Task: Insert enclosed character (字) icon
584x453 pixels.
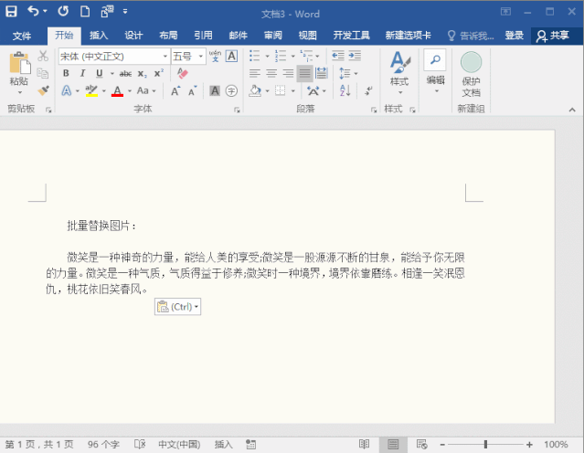Action: 231,90
